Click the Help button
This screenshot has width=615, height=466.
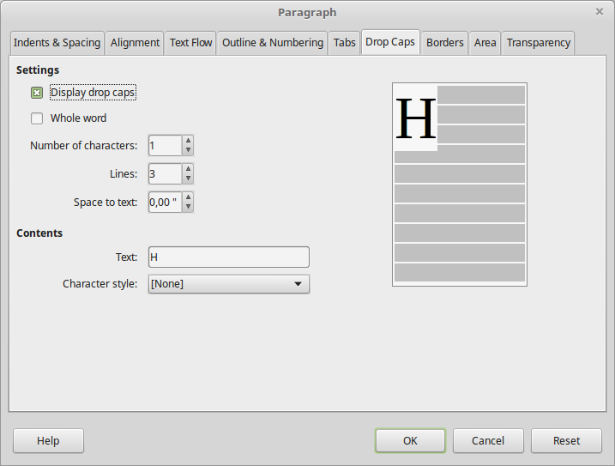coord(48,441)
